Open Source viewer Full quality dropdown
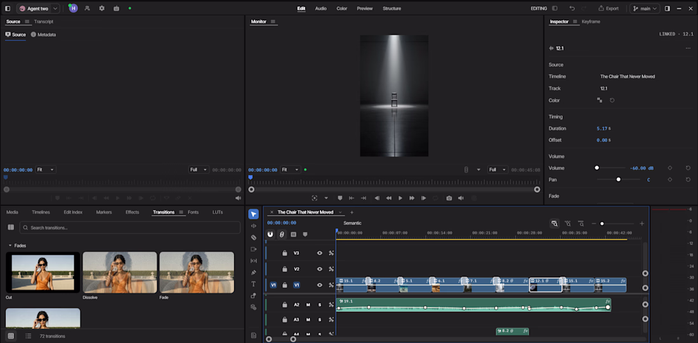The width and height of the screenshot is (698, 343). click(x=199, y=170)
